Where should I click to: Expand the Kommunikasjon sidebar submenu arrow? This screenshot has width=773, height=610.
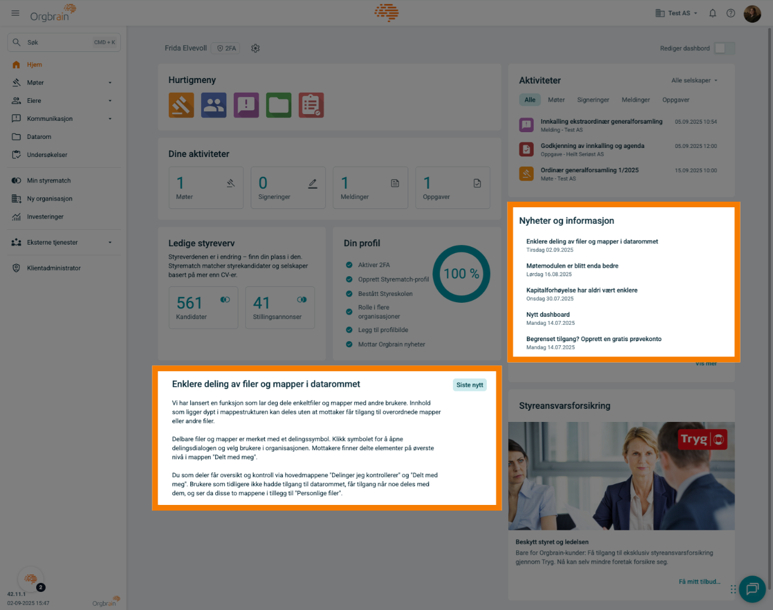tap(110, 119)
